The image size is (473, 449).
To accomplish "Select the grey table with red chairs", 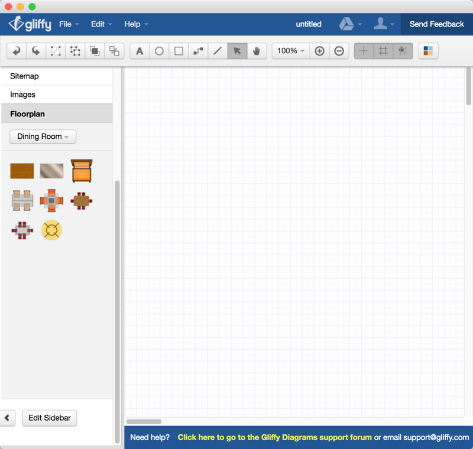I will (x=22, y=230).
